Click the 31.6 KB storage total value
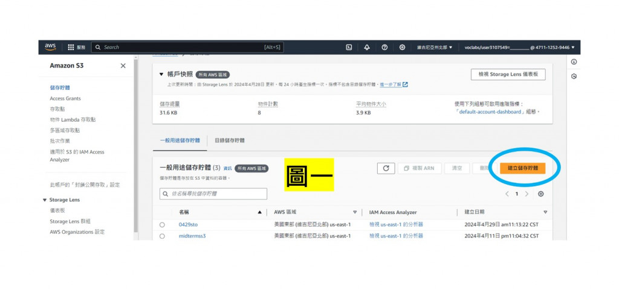 pos(168,113)
